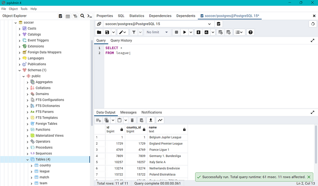Viewport: 318px width, 186px height.
Task: Switch to the Notifications tab
Action: [x=152, y=112]
